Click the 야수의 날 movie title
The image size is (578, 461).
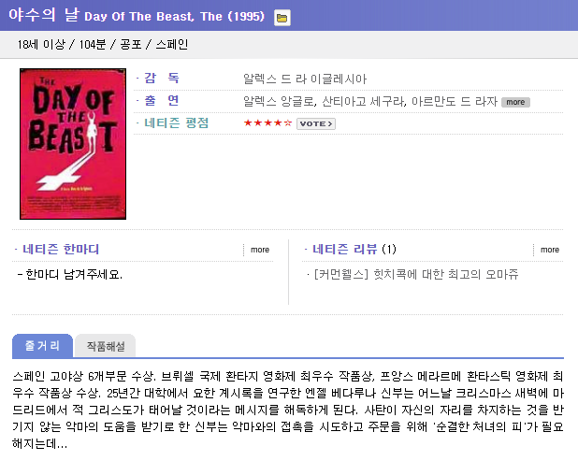[x=44, y=16]
